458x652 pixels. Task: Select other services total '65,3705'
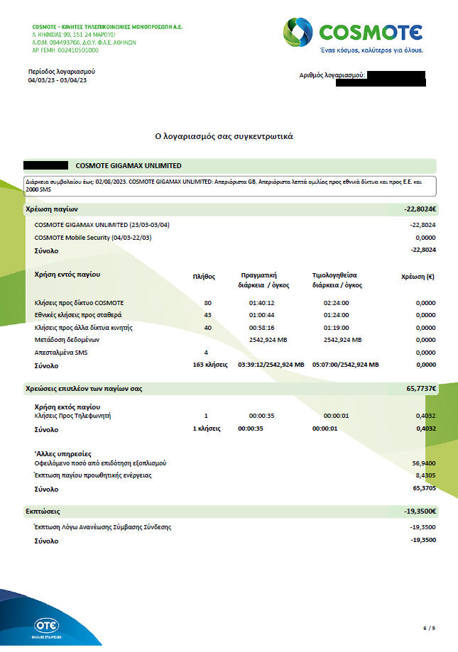coord(425,488)
